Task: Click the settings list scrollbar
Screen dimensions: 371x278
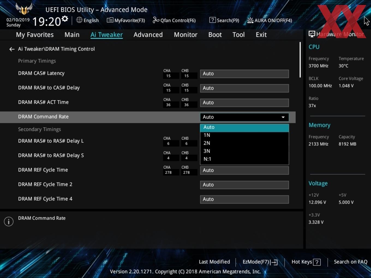Action: (300, 60)
